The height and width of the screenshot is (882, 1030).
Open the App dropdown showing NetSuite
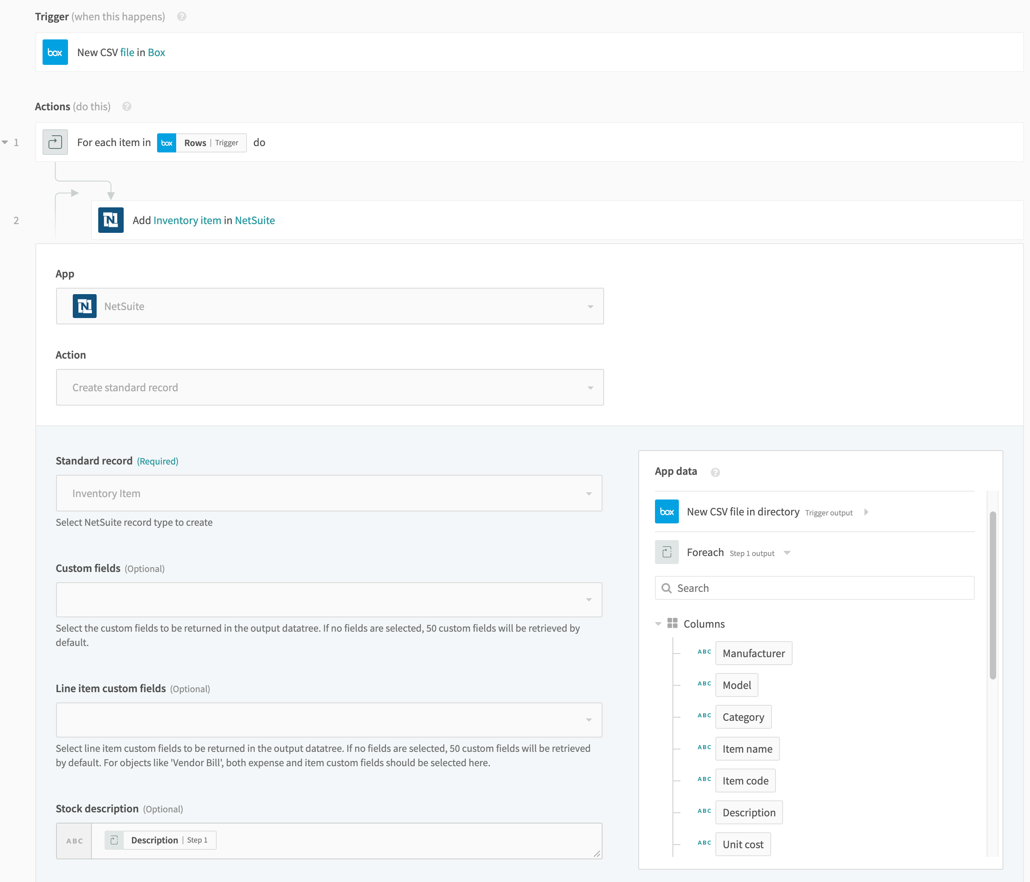[x=330, y=306]
